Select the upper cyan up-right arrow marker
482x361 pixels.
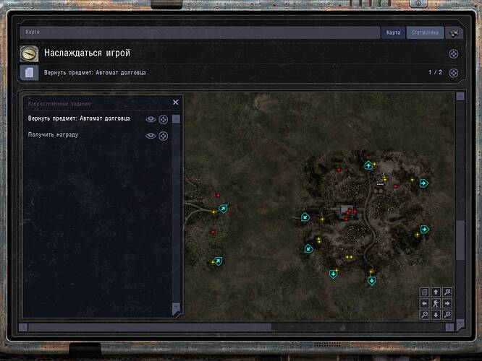point(223,209)
